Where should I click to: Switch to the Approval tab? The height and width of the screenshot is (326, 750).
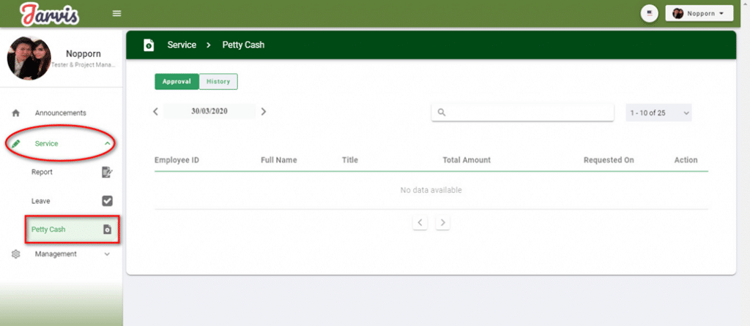pos(177,82)
